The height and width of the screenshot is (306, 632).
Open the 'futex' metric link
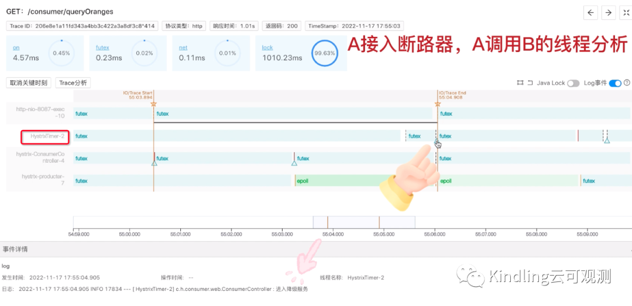click(x=102, y=47)
